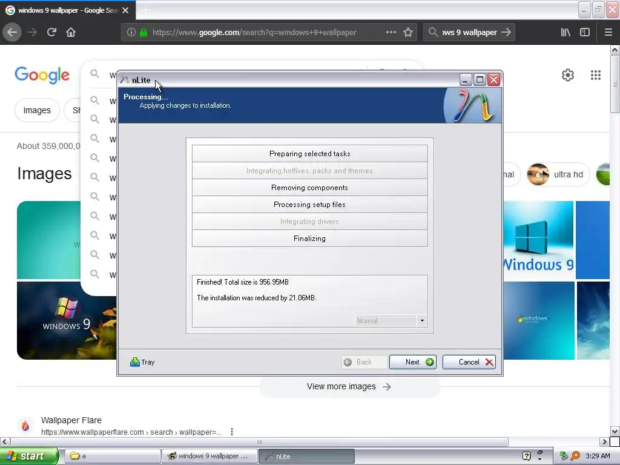
Task: Open new tab plus button
Action: (x=145, y=10)
